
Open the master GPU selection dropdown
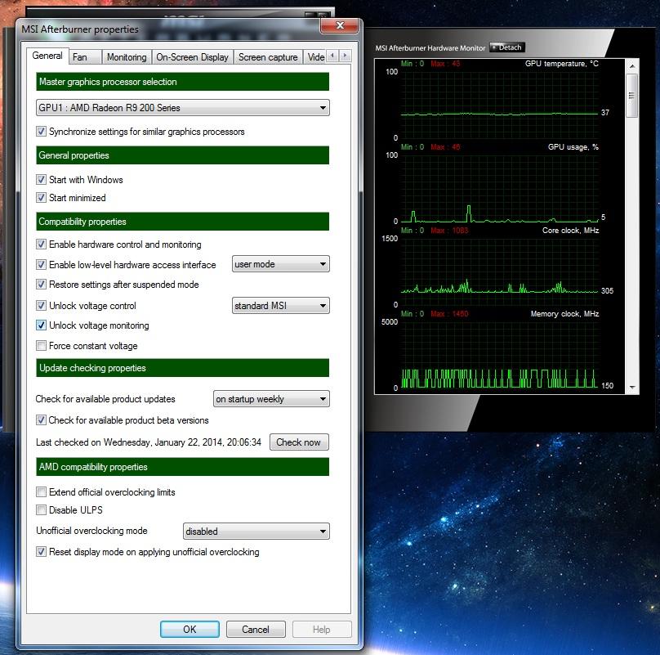183,108
